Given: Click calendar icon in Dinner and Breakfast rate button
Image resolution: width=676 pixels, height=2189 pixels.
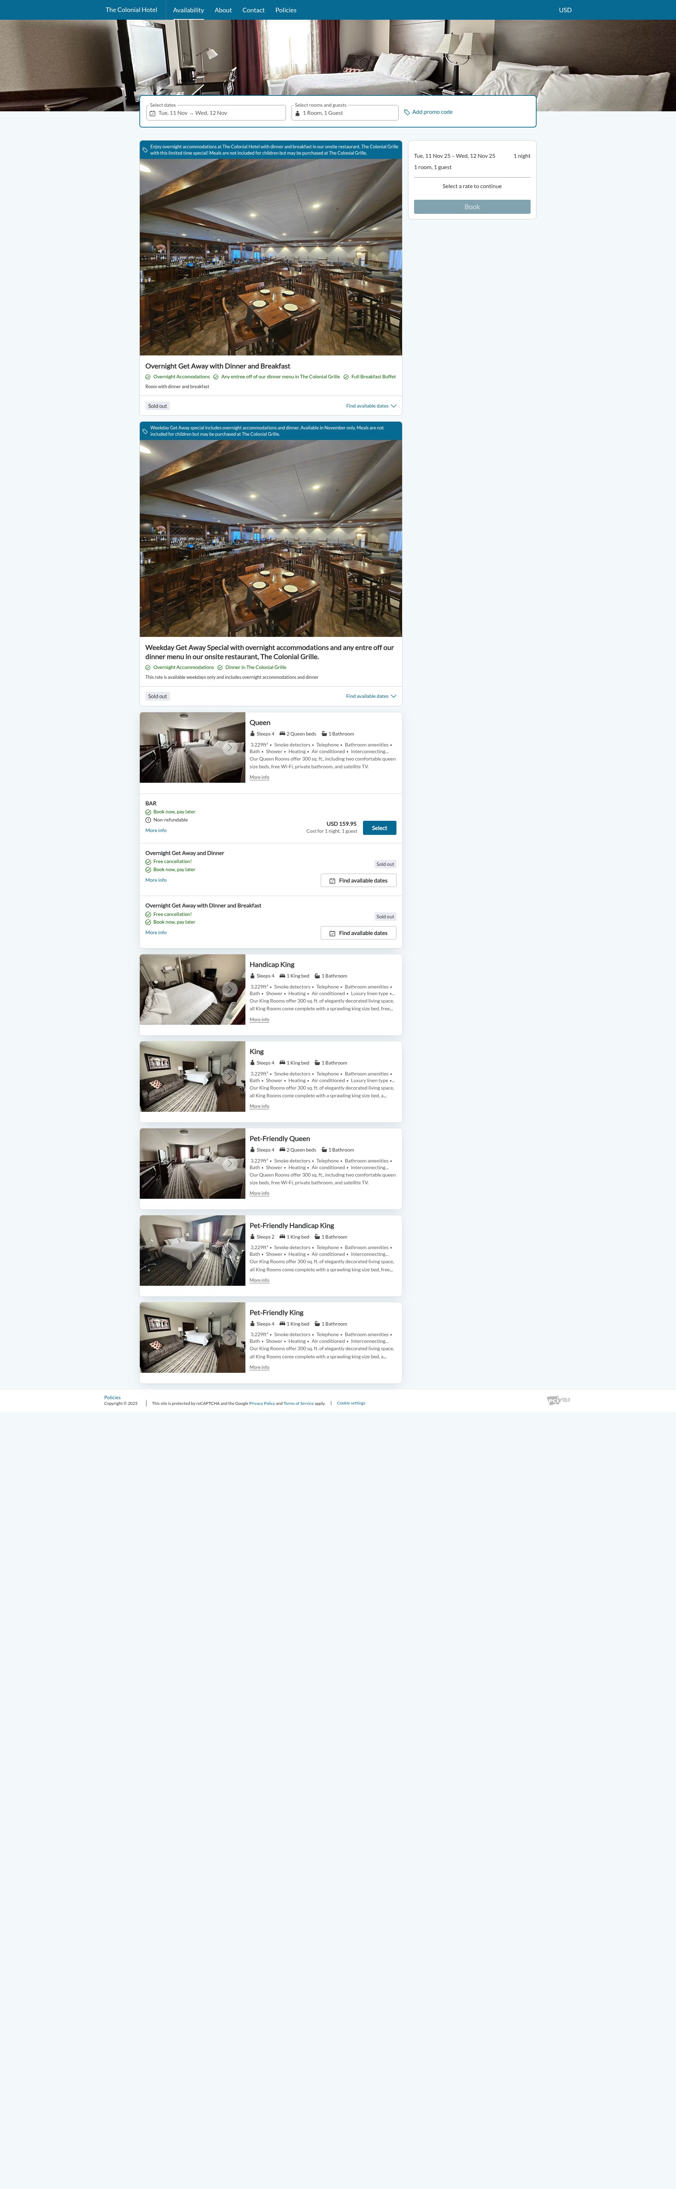Looking at the screenshot, I should click(332, 933).
